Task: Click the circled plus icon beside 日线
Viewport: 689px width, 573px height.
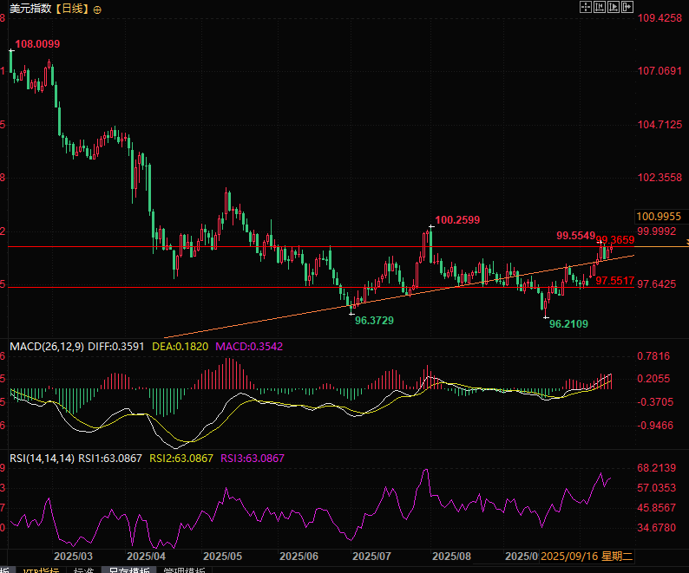Action: [x=96, y=9]
